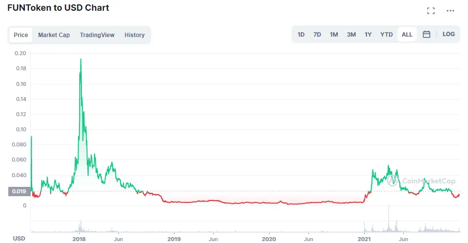
Task: Click the 0.20 y-axis label
Action: tap(20, 53)
